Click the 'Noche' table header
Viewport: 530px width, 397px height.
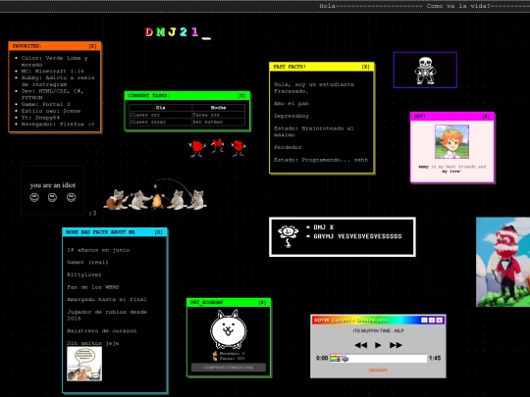click(218, 108)
